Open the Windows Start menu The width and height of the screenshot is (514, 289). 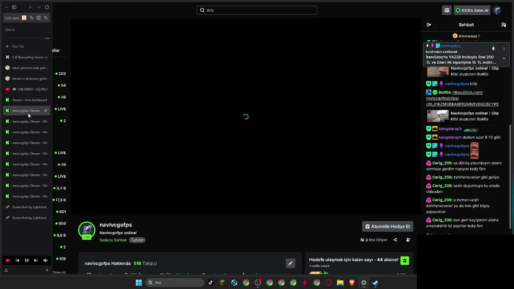click(x=139, y=283)
